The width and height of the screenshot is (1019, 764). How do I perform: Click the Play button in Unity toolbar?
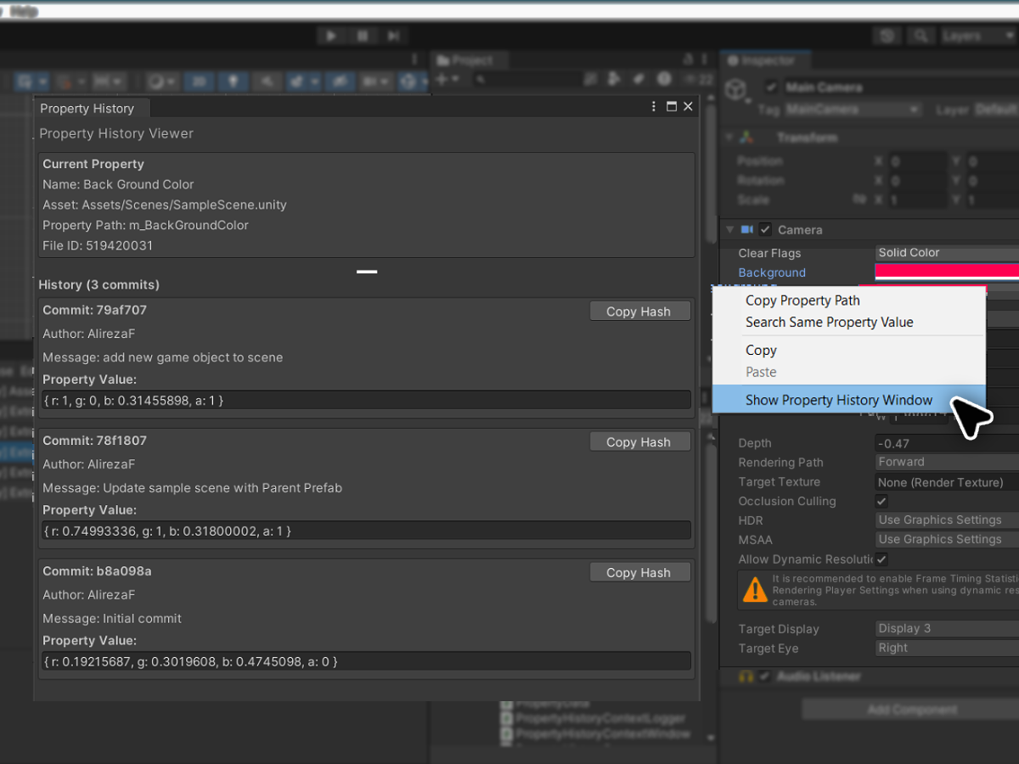click(x=331, y=36)
